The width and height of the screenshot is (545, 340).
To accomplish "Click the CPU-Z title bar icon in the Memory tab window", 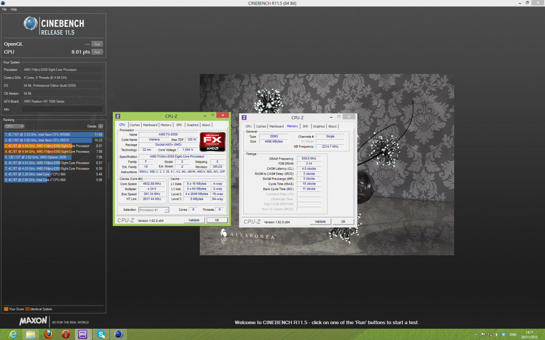I will 244,117.
